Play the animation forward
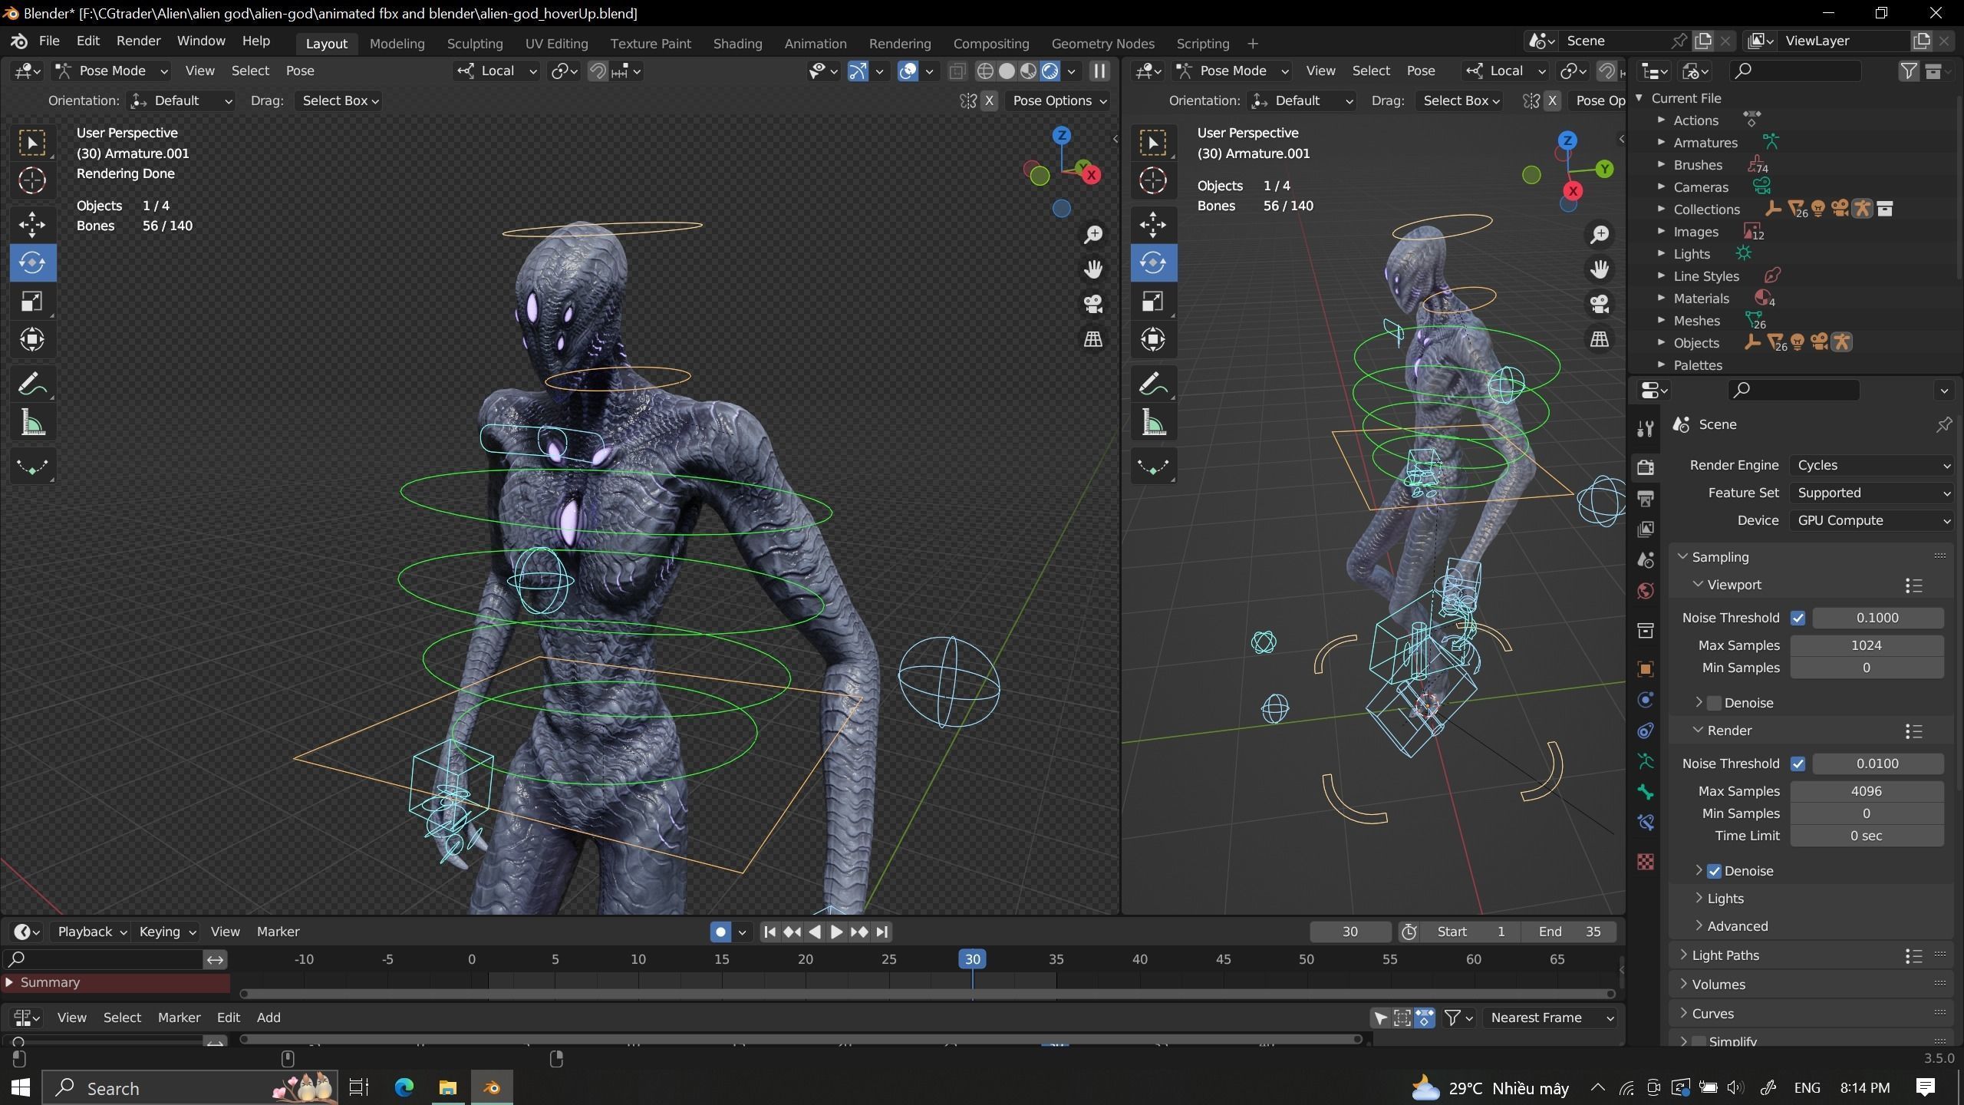 click(837, 932)
